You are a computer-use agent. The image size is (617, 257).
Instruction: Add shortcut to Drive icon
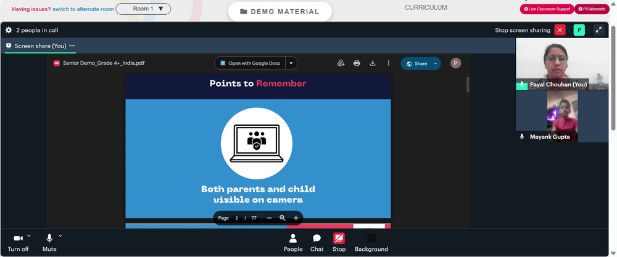[341, 63]
